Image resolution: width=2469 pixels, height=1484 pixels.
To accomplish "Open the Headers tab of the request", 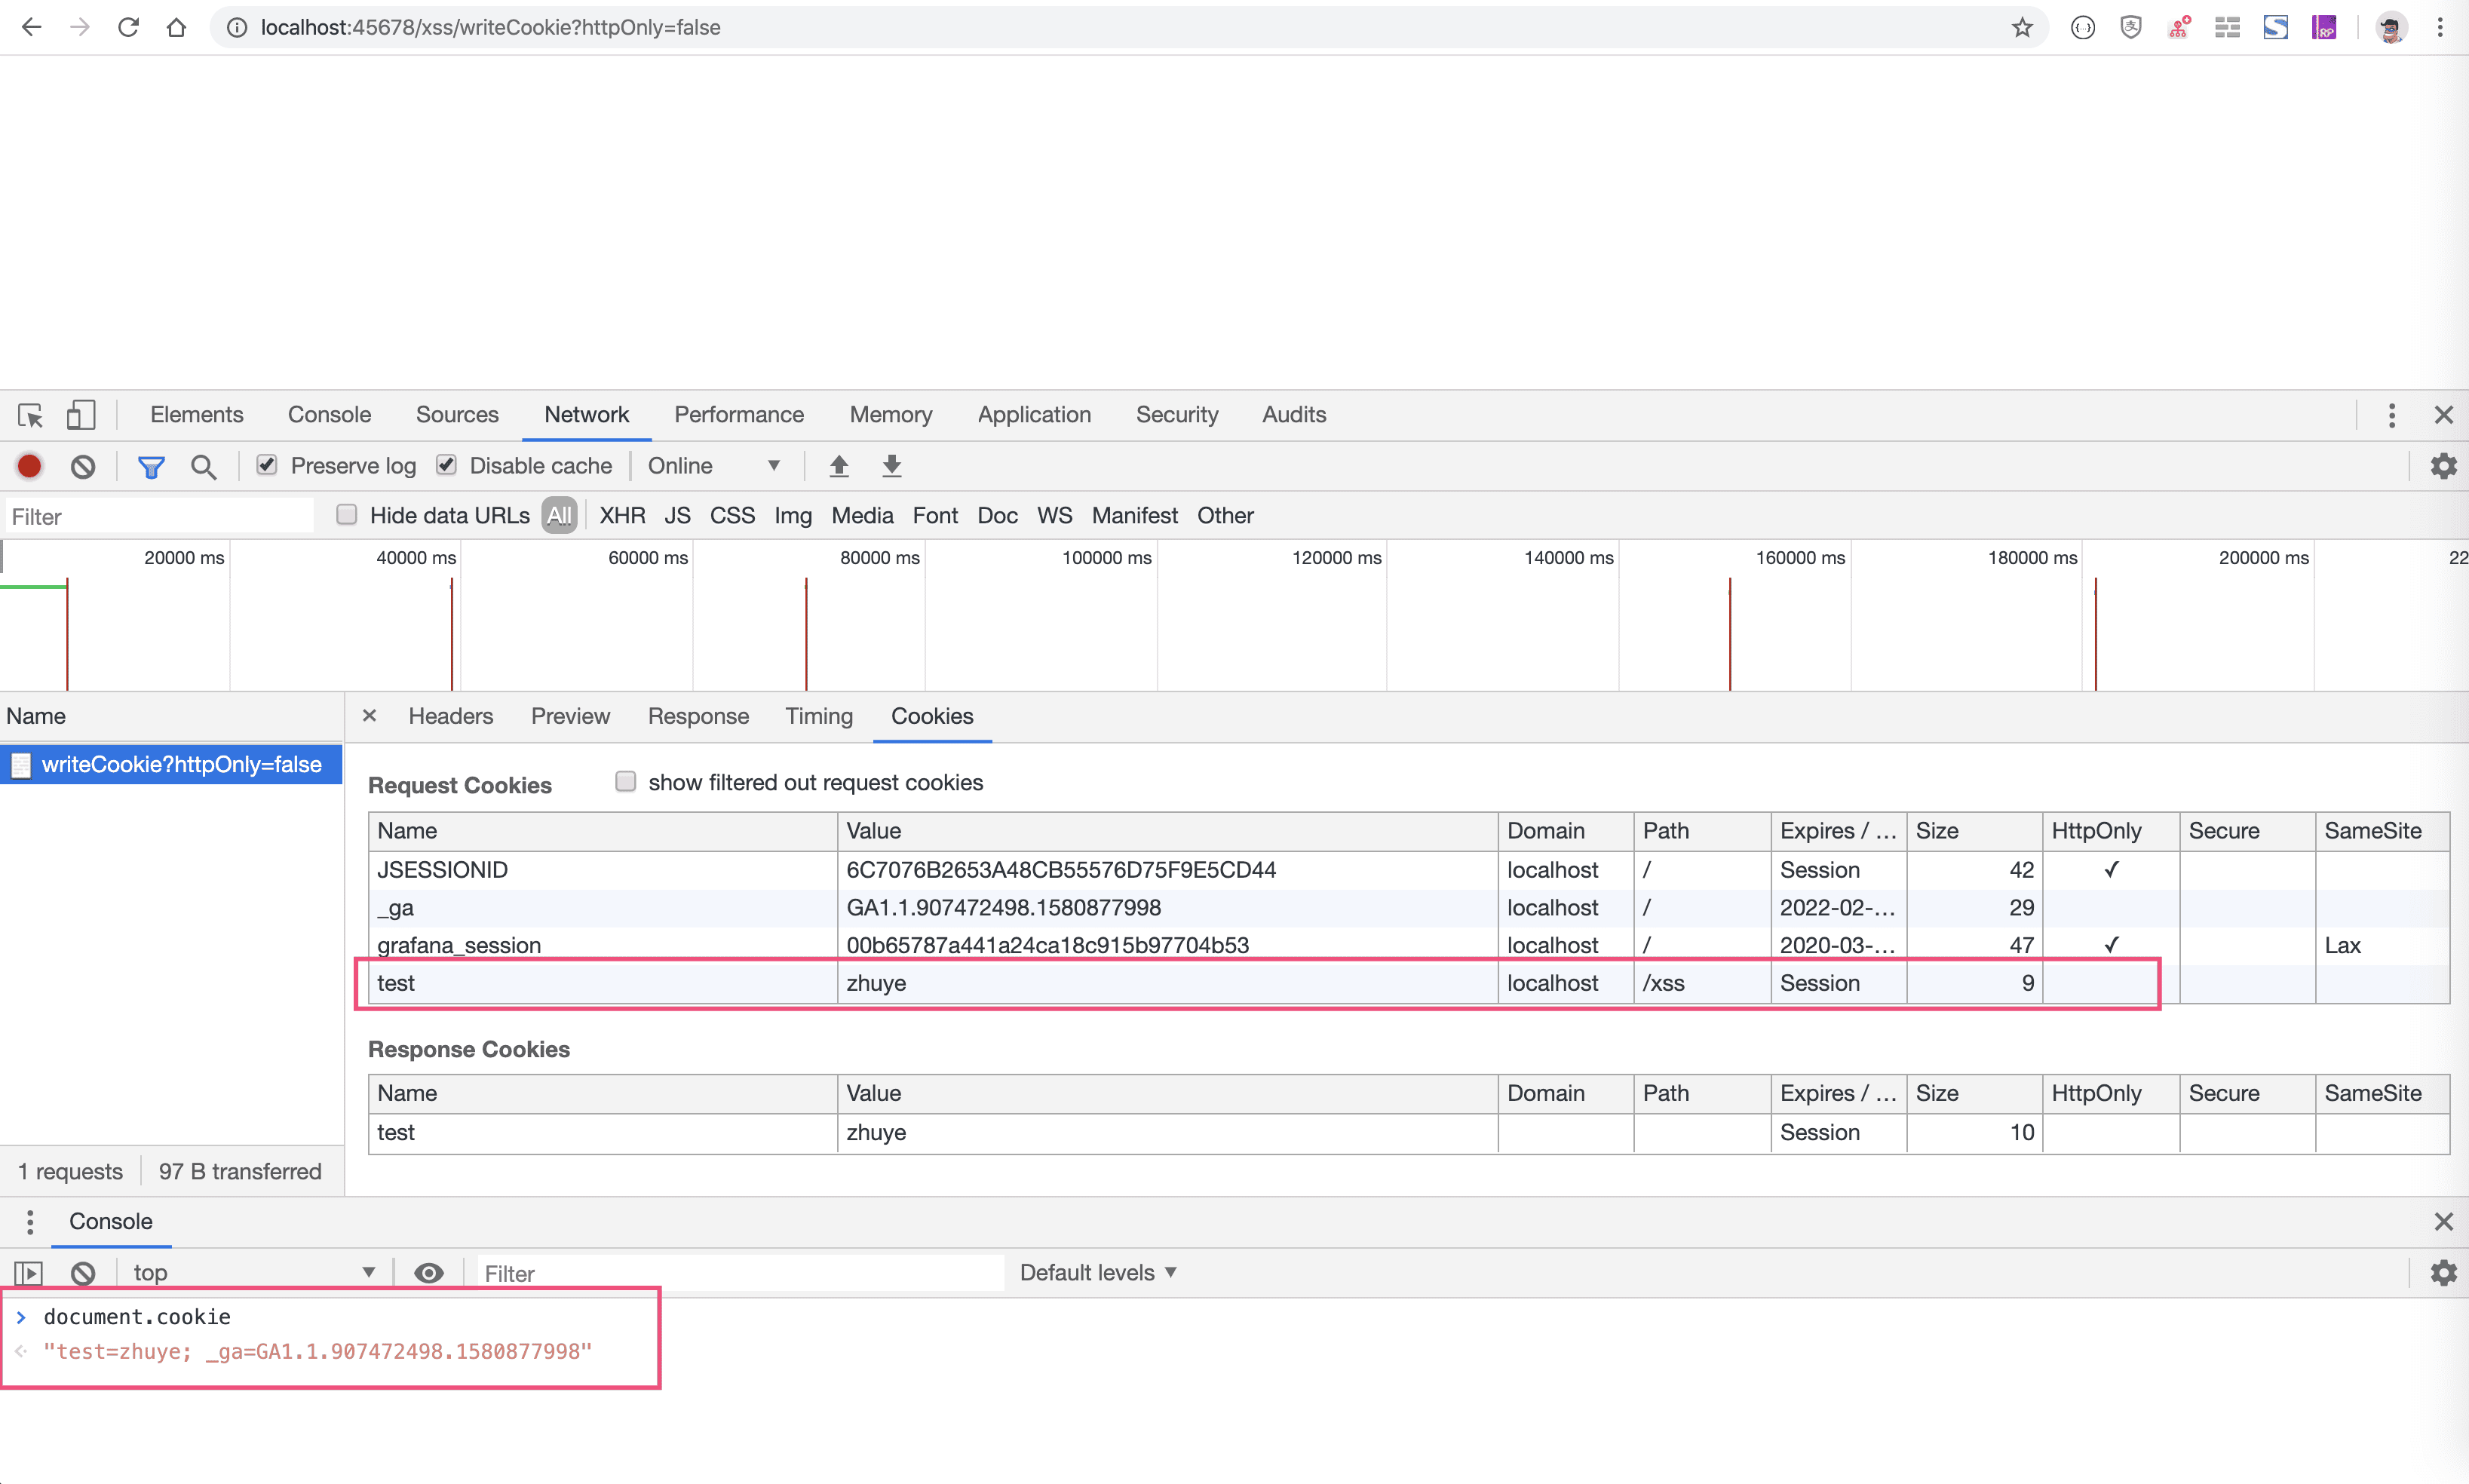I will coord(450,716).
